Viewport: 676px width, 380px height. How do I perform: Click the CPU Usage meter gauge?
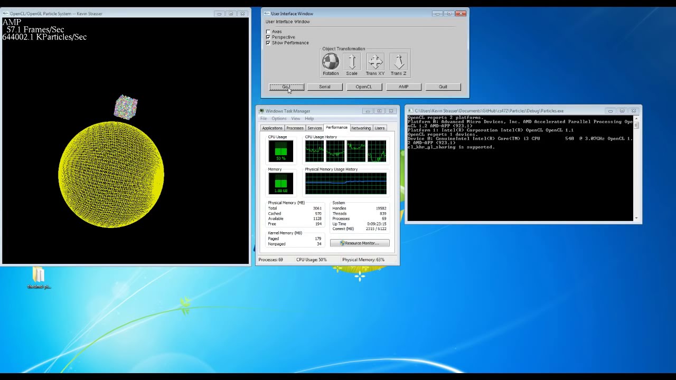280,151
